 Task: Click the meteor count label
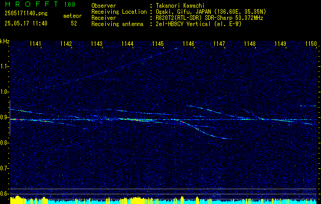pyautogui.click(x=72, y=16)
